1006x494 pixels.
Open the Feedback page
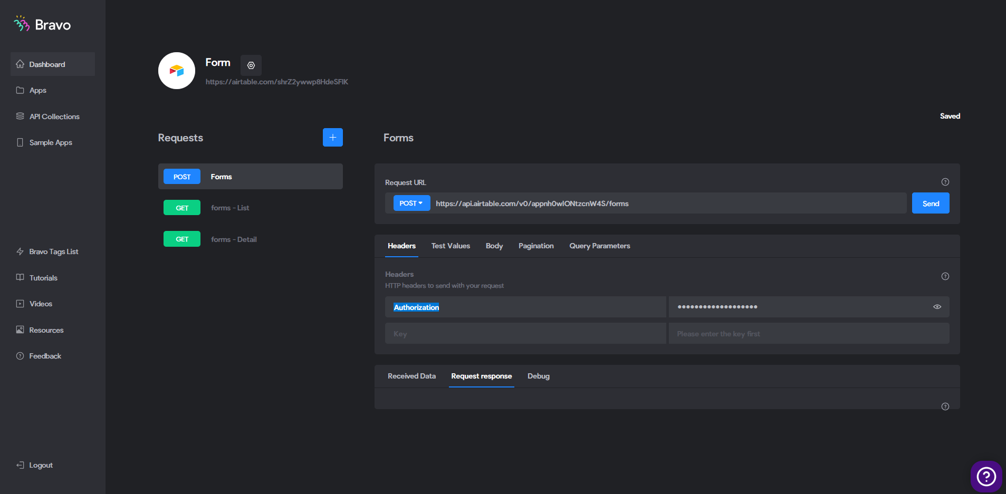(x=39, y=356)
